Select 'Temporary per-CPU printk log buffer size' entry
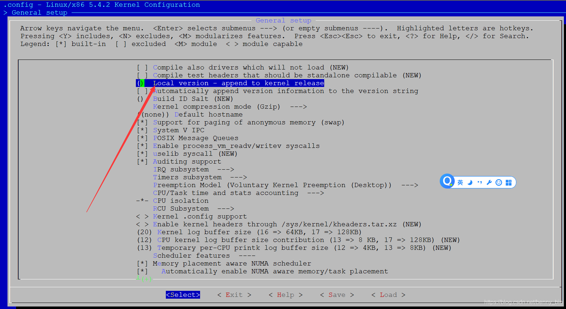This screenshot has width=566, height=309. pyautogui.click(x=294, y=248)
